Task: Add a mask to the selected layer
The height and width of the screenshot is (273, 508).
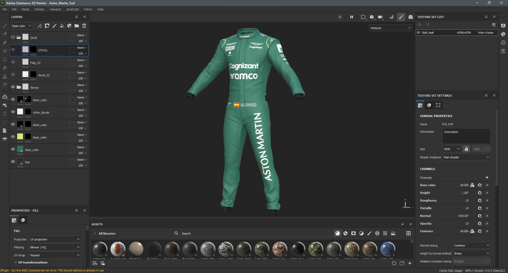Action: pyautogui.click(x=47, y=26)
